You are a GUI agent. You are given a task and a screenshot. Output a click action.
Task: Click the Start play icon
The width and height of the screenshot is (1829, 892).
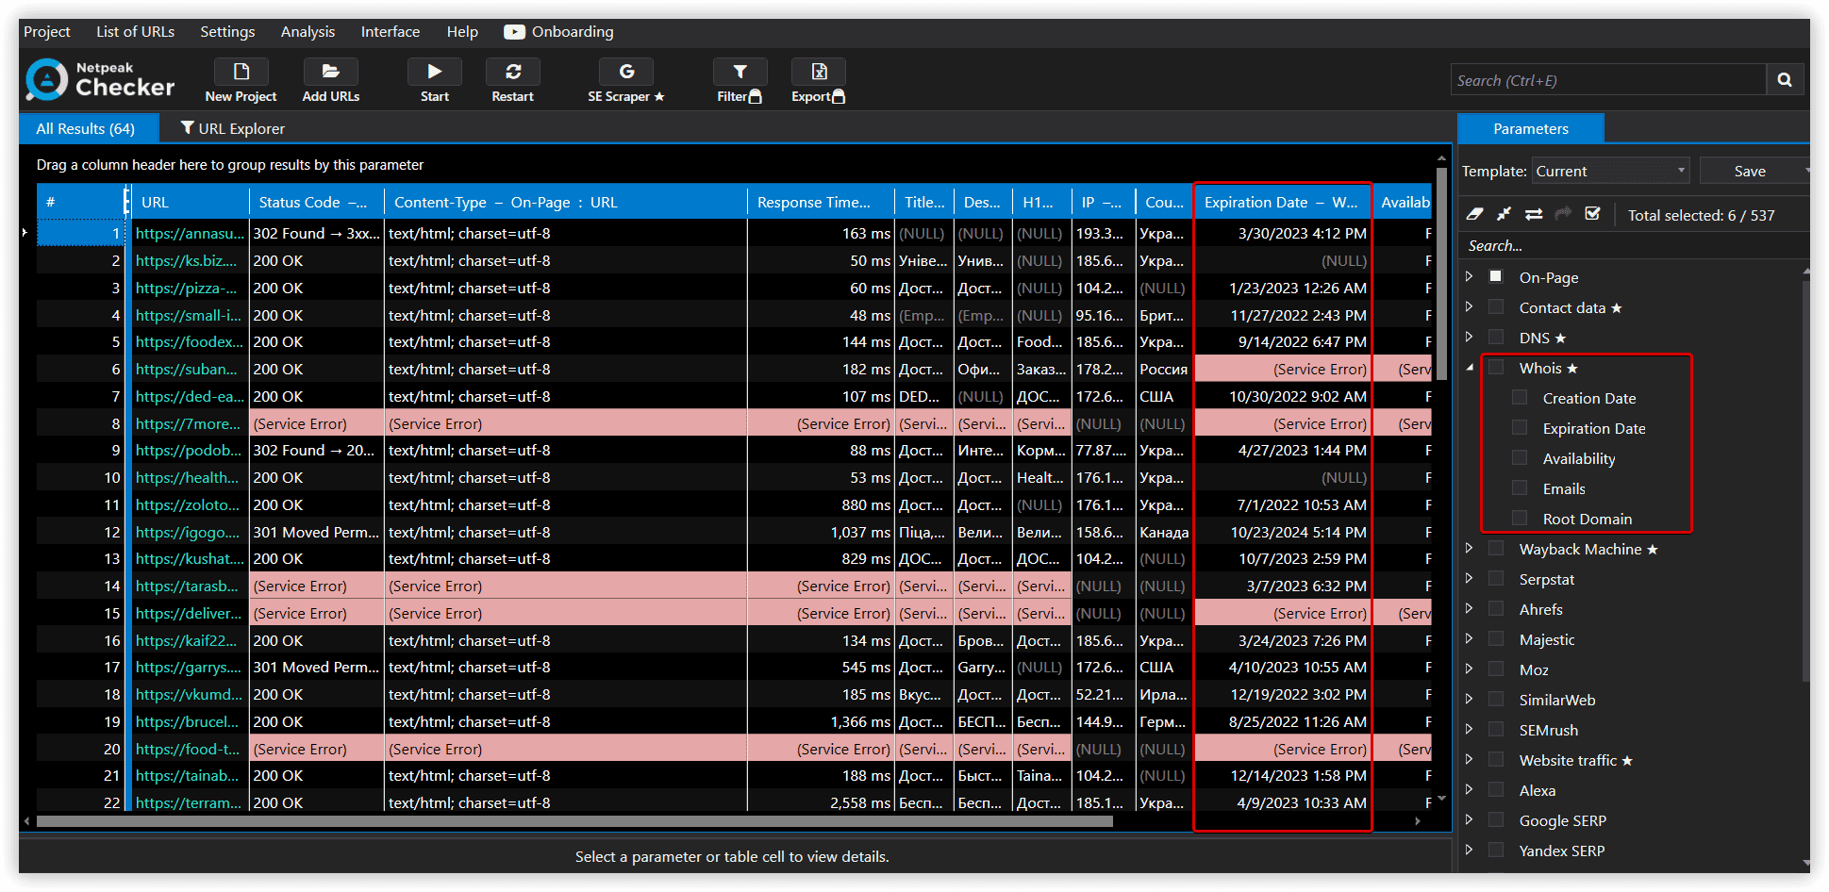[x=435, y=72]
